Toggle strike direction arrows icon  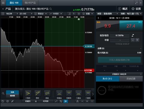(x=133, y=35)
